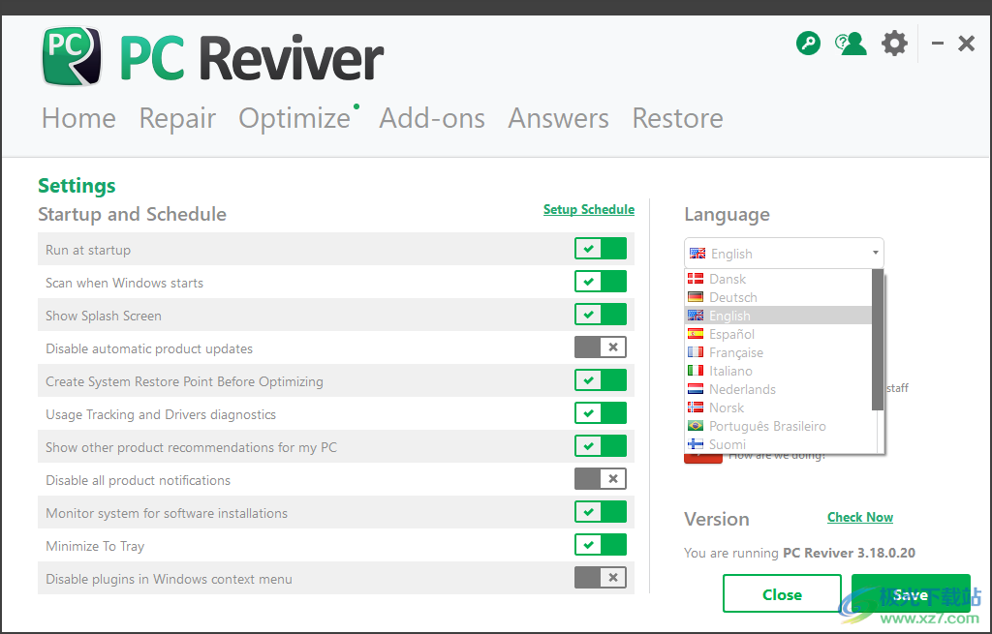Viewport: 992px width, 634px height.
Task: Toggle Usage Tracking and Drivers diagnostics switch
Action: click(601, 412)
